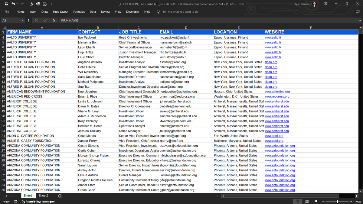
Task: Click the Save icon in Quick Access Toolbar
Action: tap(6, 4)
